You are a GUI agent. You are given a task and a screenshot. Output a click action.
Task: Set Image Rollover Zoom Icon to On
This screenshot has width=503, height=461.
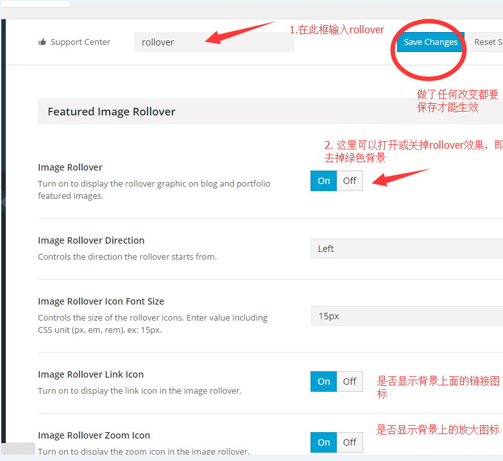point(324,442)
